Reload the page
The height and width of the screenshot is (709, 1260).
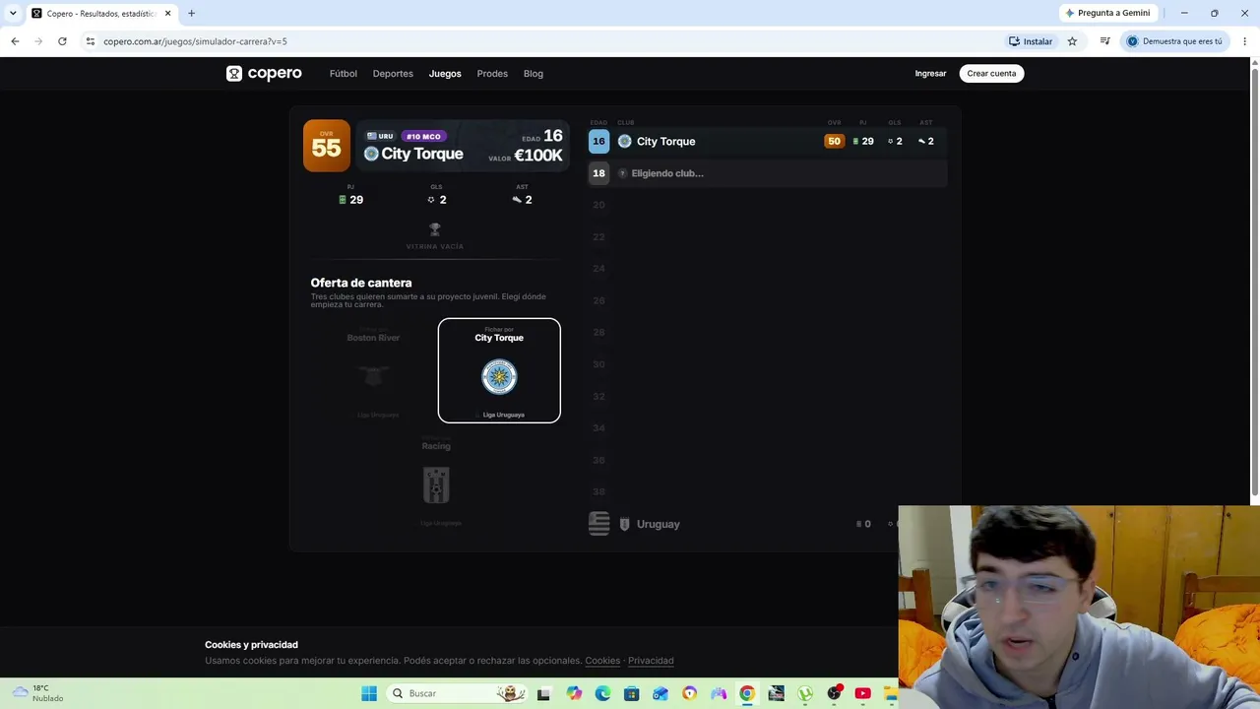(62, 41)
